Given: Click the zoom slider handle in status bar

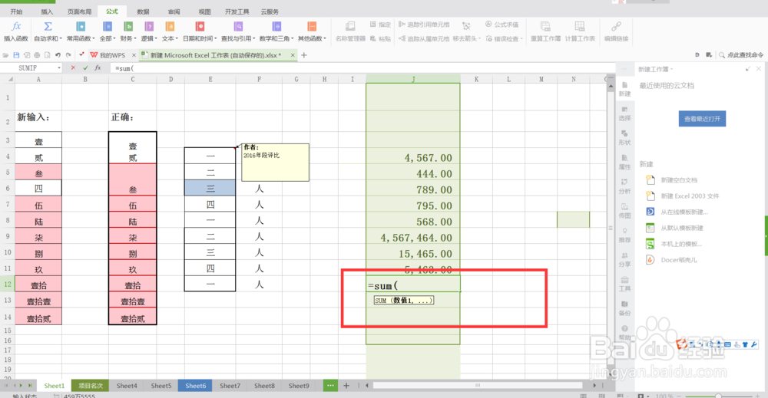Looking at the screenshot, I should pos(718,396).
